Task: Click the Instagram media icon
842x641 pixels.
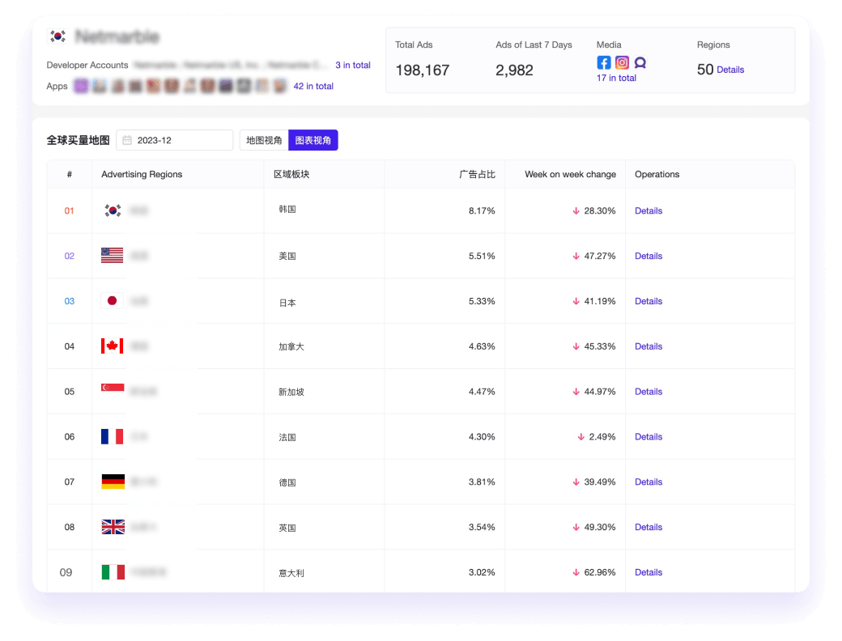Action: click(622, 62)
